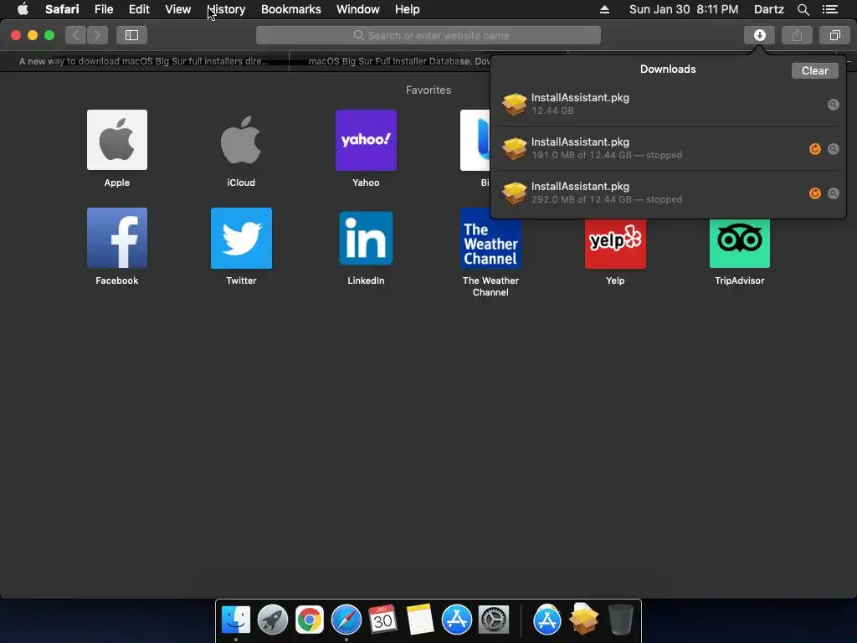Switch to the 'A new way to download macOS Big Sur' tab
The image size is (857, 643).
click(144, 61)
